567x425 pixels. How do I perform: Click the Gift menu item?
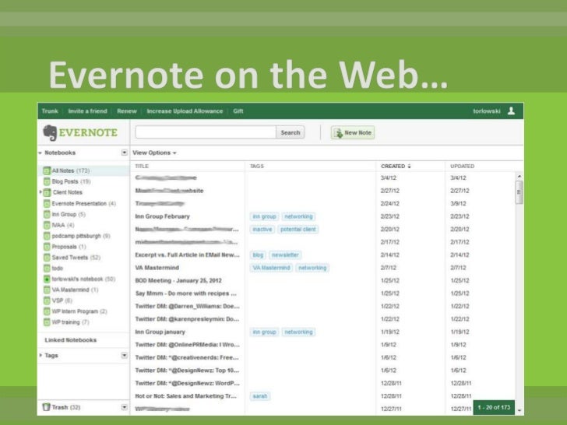[238, 111]
